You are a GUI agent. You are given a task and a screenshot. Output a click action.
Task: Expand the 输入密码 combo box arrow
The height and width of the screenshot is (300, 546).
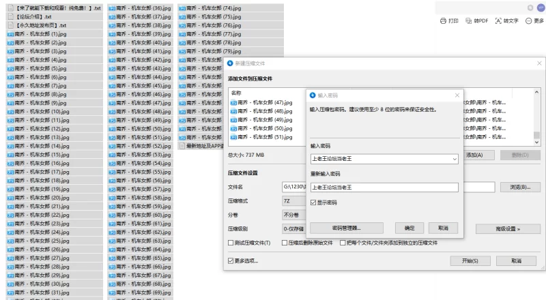pos(455,159)
